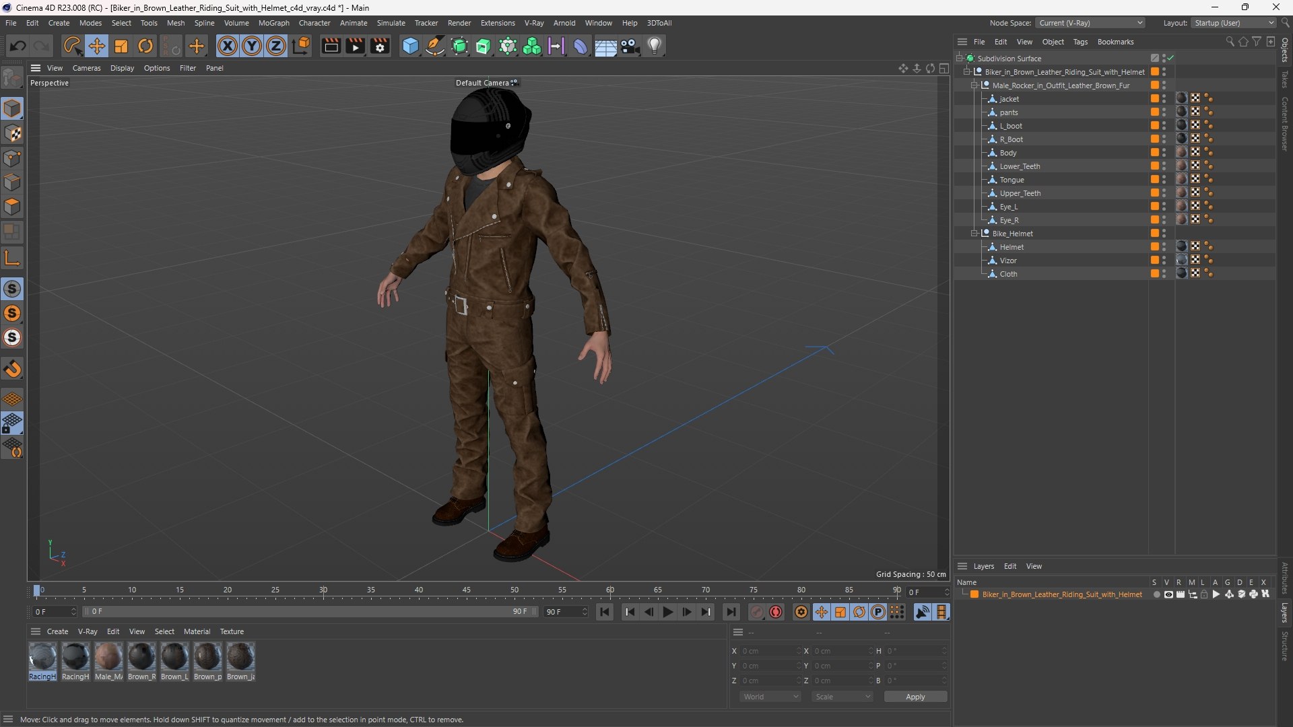
Task: Collapse Male_Rocker_in_Outfit_Leather_Brown_Fur node
Action: click(x=974, y=85)
